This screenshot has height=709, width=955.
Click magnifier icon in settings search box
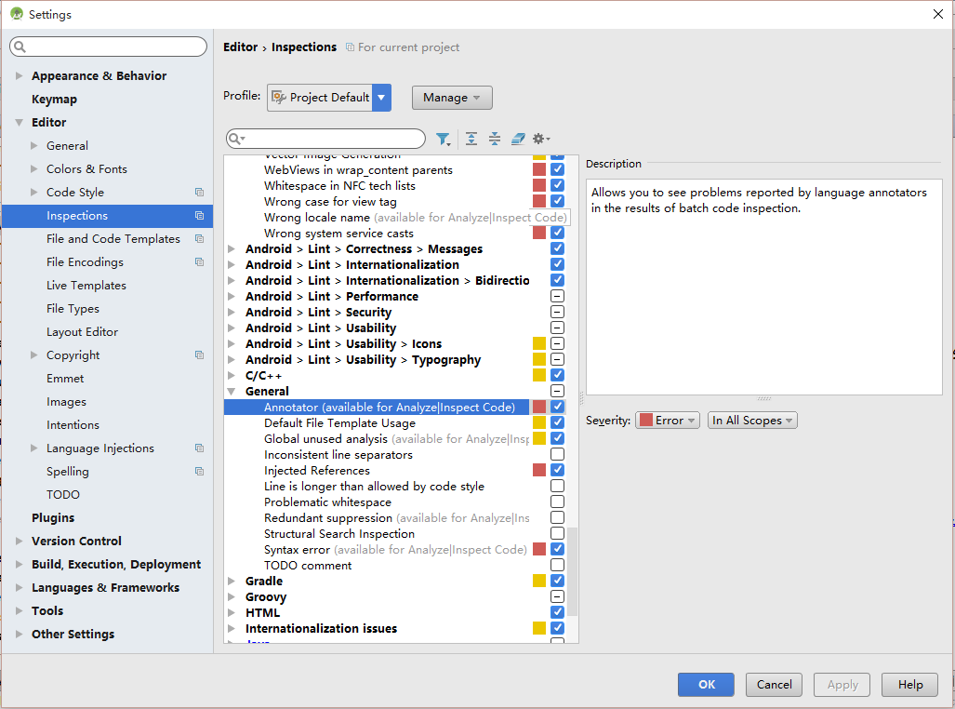coord(20,47)
